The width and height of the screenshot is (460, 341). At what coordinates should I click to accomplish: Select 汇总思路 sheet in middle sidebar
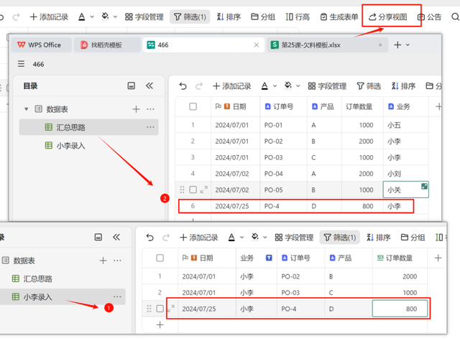click(88, 127)
